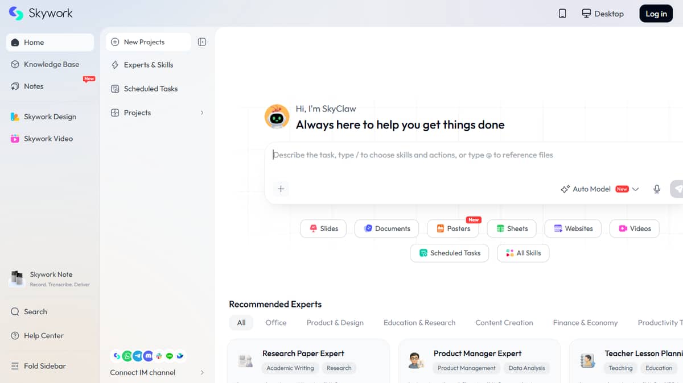The height and width of the screenshot is (383, 683).
Task: Switch to Product & Design tab
Action: click(x=335, y=323)
